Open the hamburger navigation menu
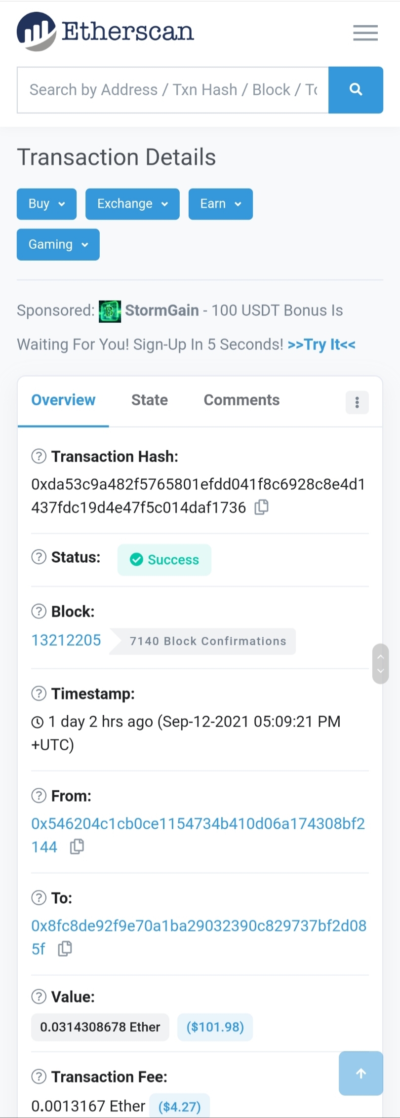This screenshot has height=1118, width=400. [x=365, y=33]
